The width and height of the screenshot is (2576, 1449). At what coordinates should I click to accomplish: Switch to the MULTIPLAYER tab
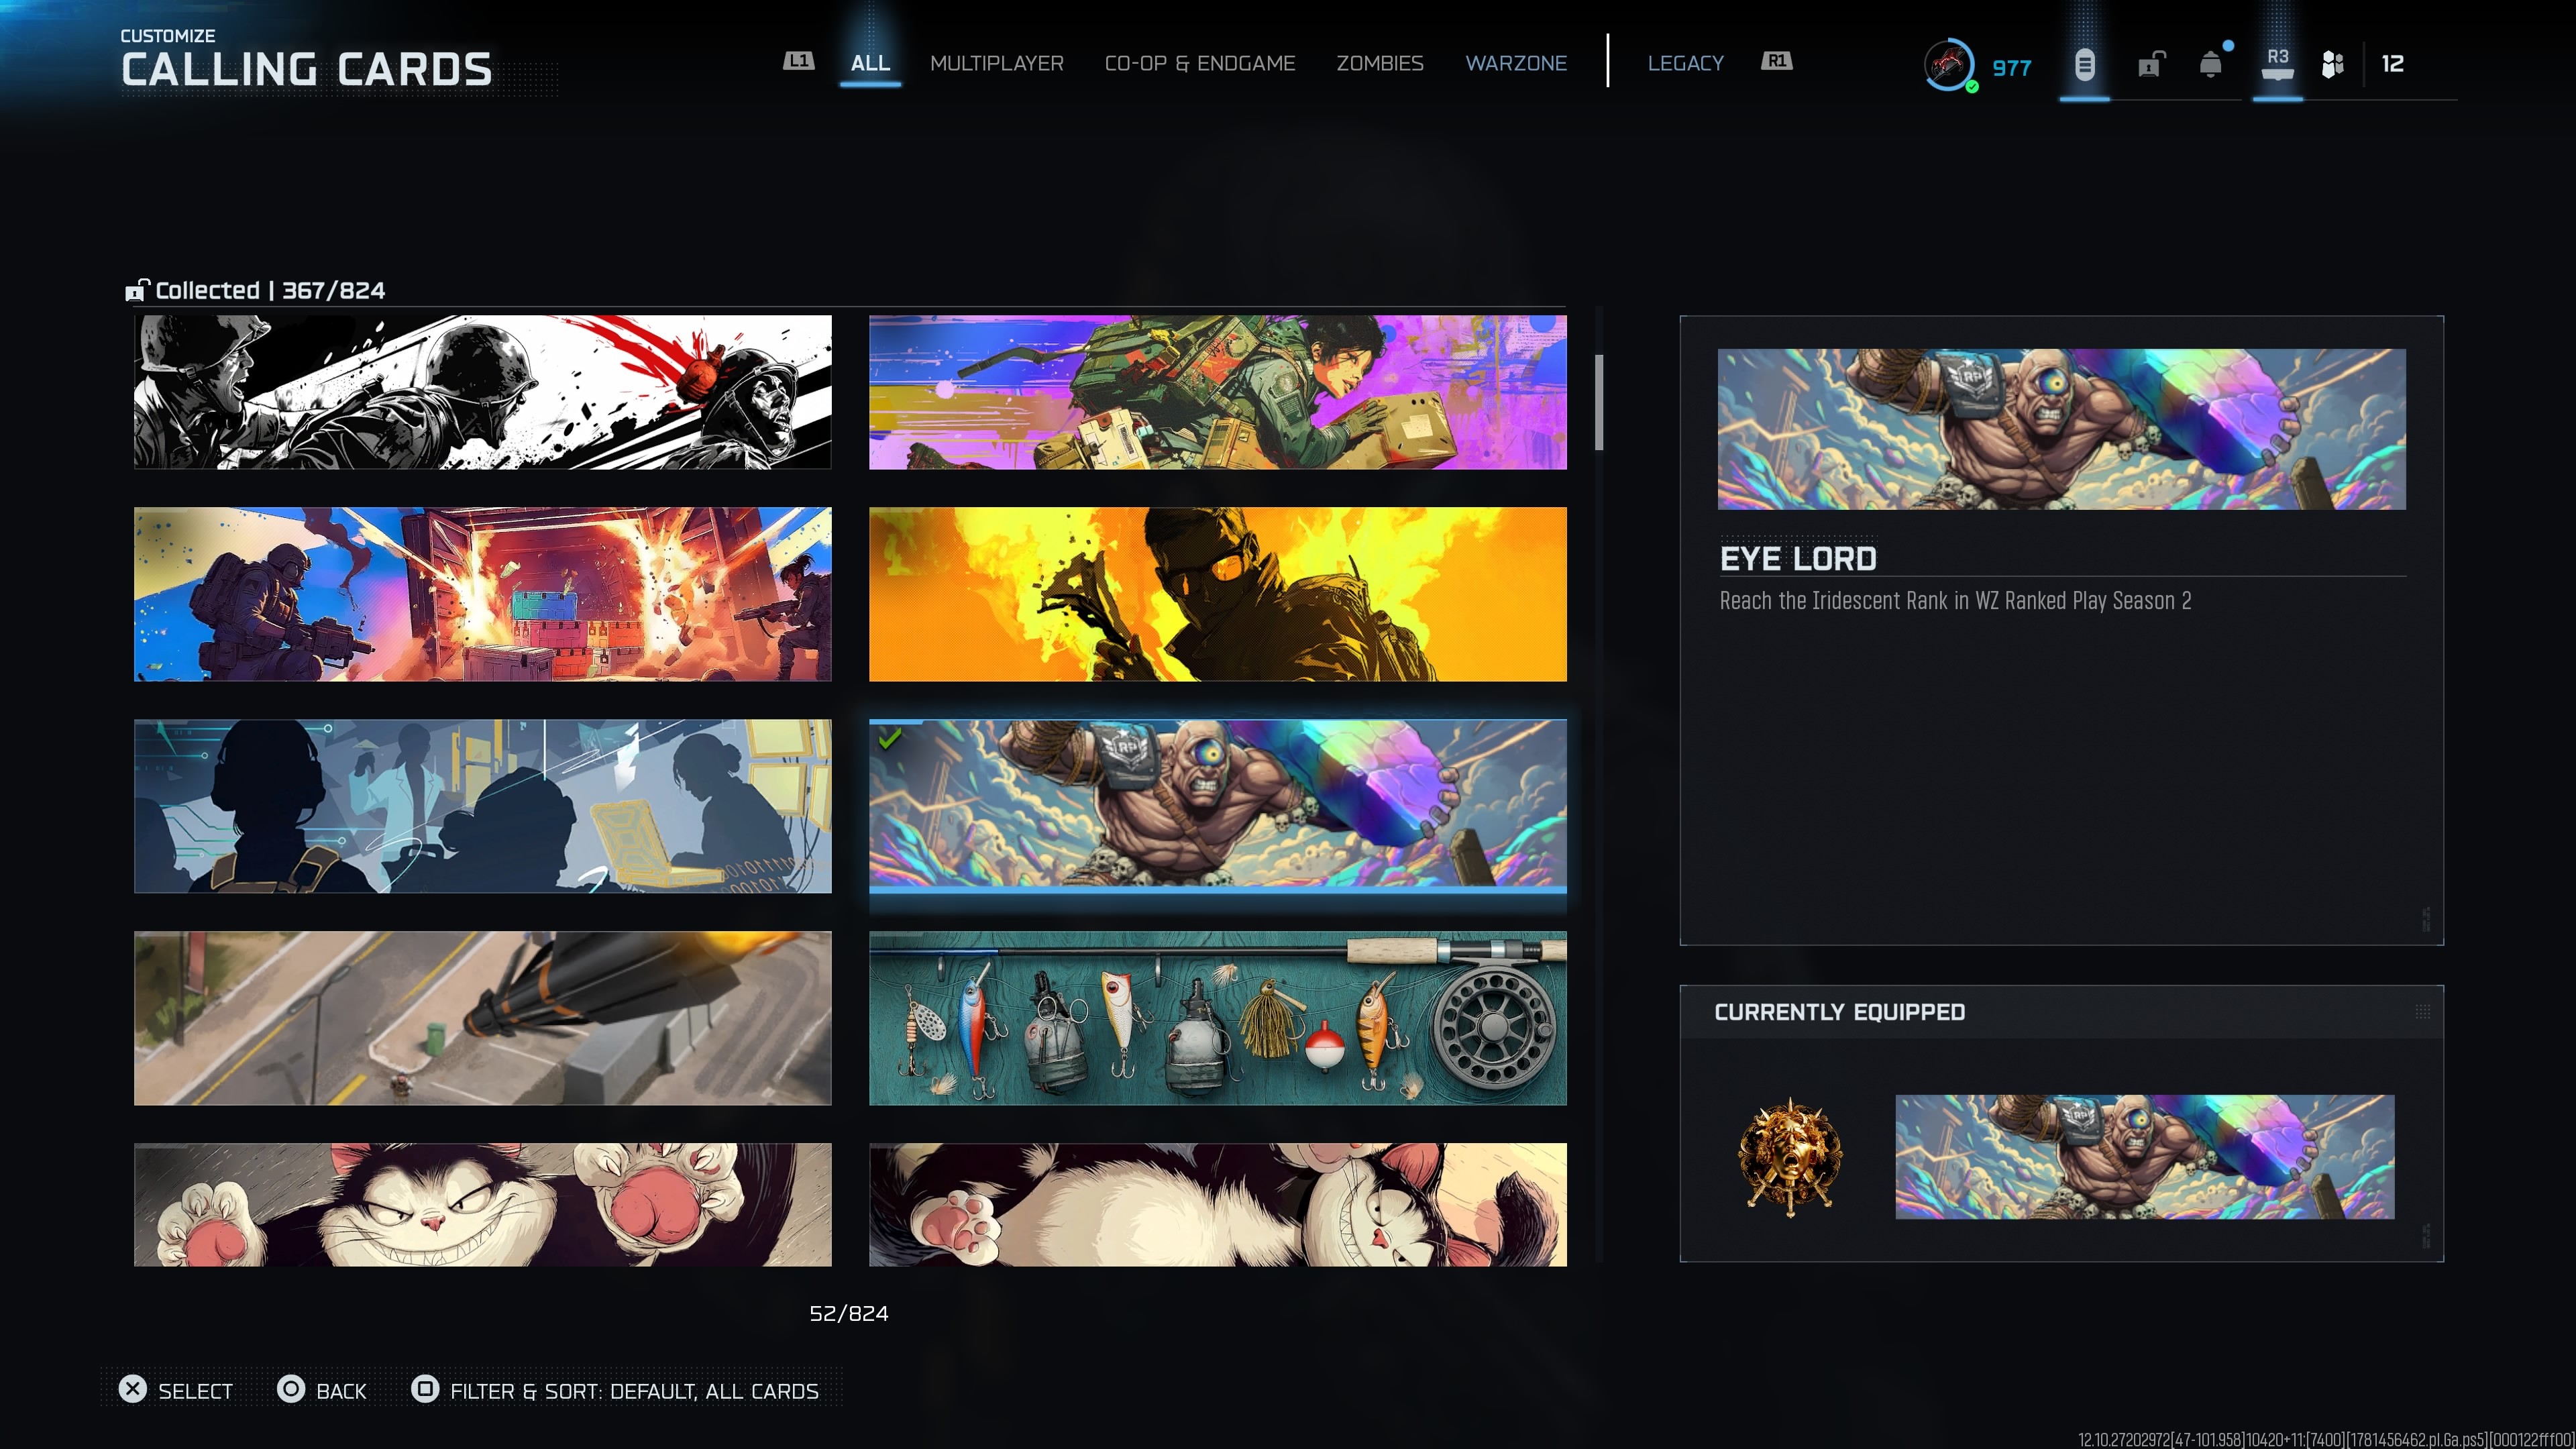tap(996, 63)
